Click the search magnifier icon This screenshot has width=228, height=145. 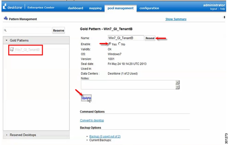tap(5, 30)
